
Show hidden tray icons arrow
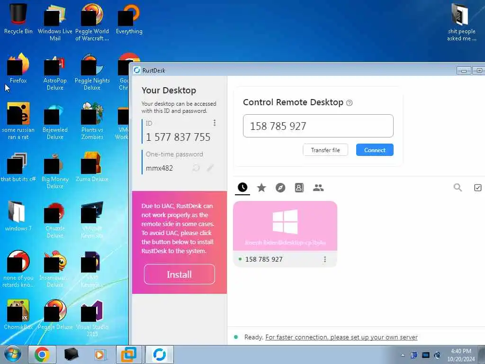point(403,355)
